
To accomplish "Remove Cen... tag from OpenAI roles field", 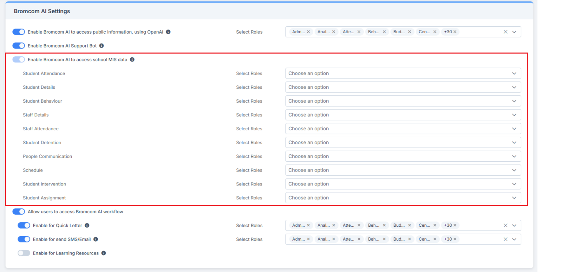I will point(435,32).
